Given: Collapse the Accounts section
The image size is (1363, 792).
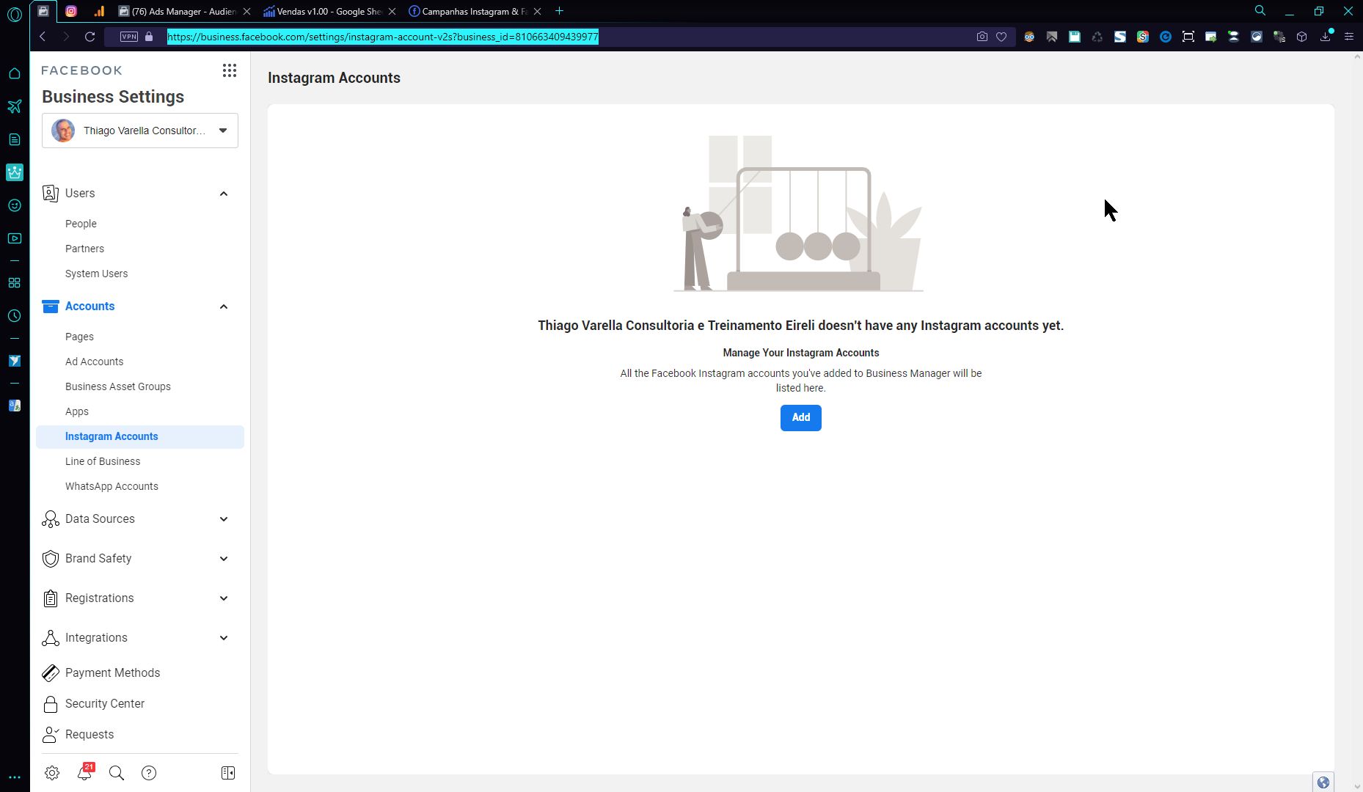Looking at the screenshot, I should [224, 307].
